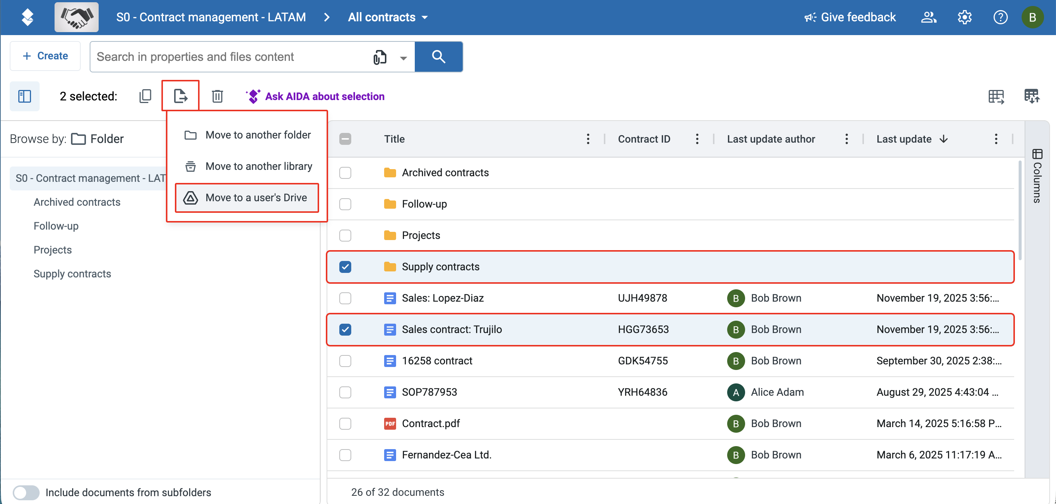Open the Browse by Folder selector
This screenshot has width=1056, height=504.
tap(97, 139)
